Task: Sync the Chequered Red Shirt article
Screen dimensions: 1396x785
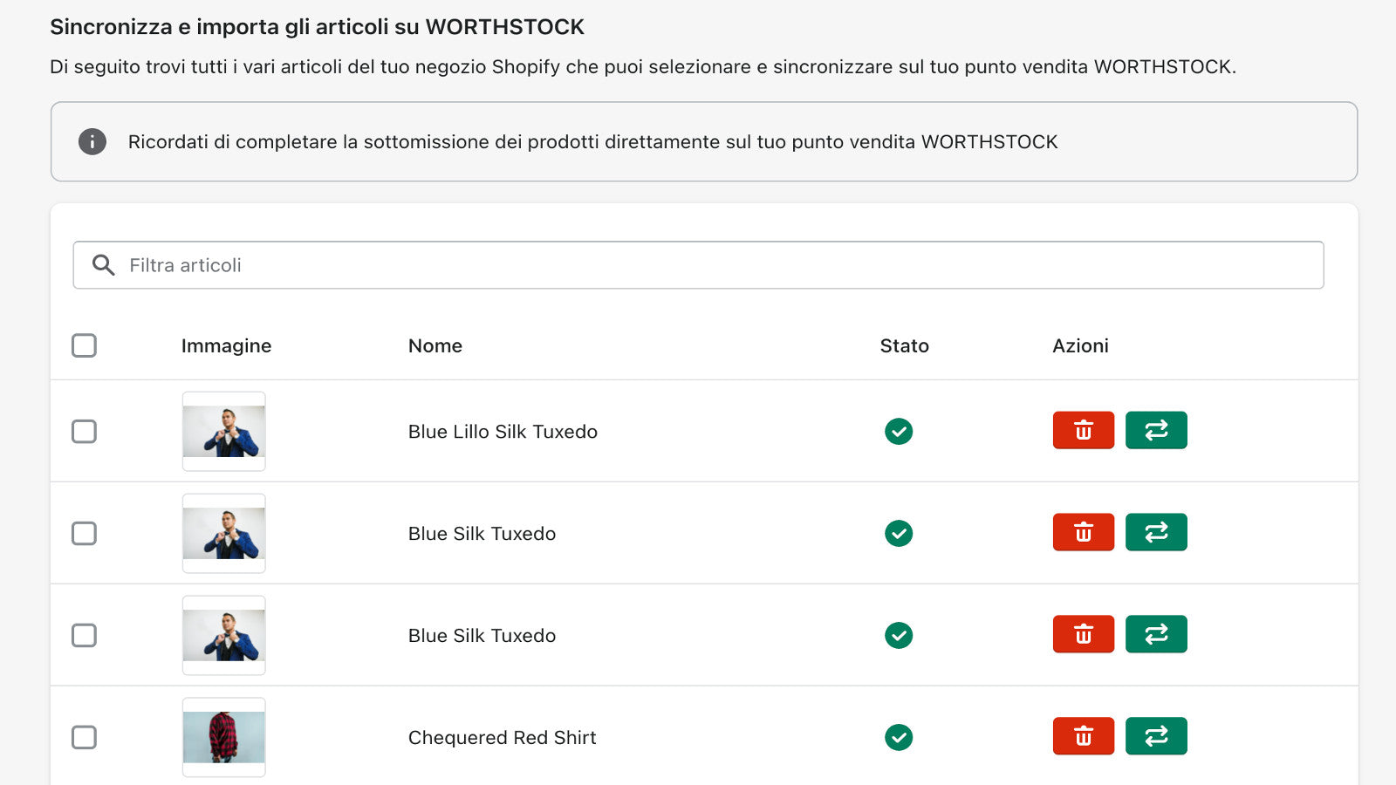Action: point(1156,736)
